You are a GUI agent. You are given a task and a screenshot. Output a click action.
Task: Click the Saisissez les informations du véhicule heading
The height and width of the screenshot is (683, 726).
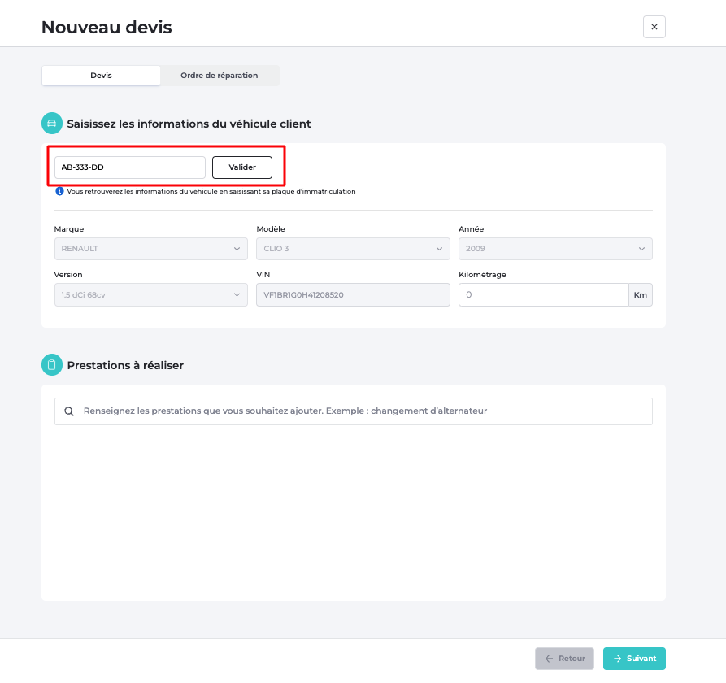[189, 124]
